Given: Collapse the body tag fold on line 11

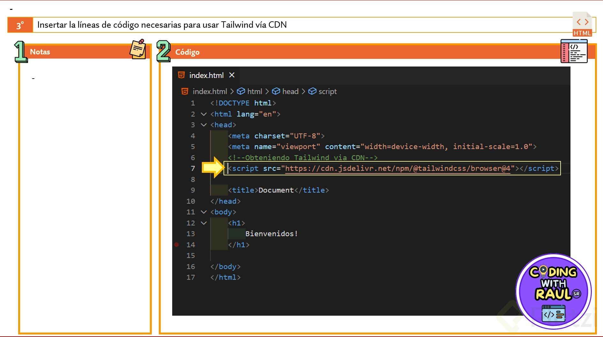Looking at the screenshot, I should (203, 212).
